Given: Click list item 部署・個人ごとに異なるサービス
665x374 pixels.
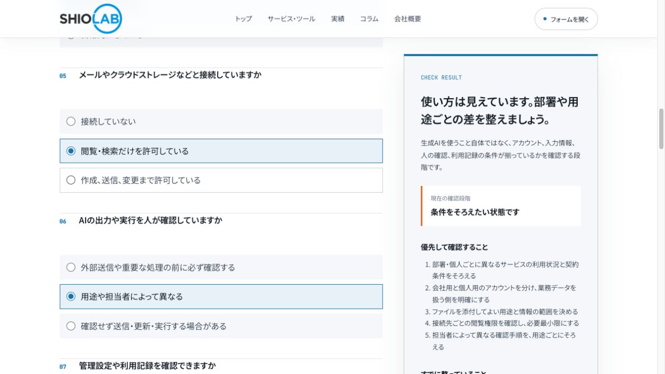Looking at the screenshot, I should pos(505,270).
